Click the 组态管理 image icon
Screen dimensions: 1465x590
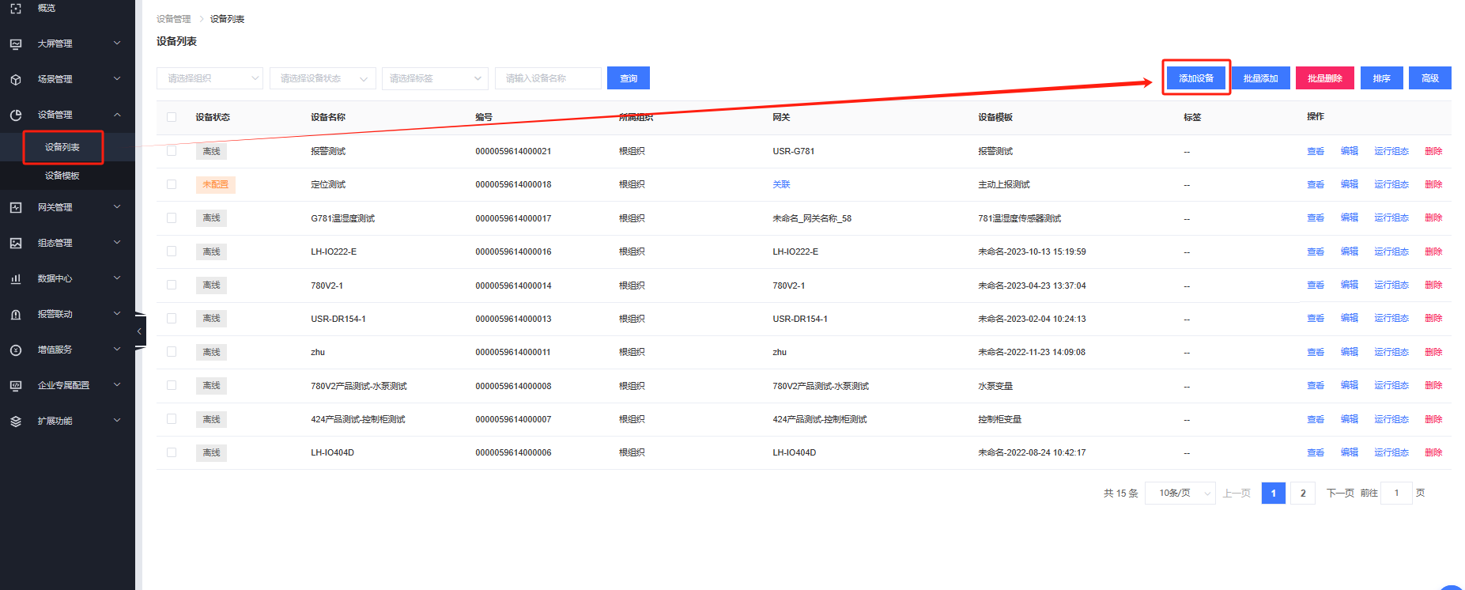click(16, 243)
